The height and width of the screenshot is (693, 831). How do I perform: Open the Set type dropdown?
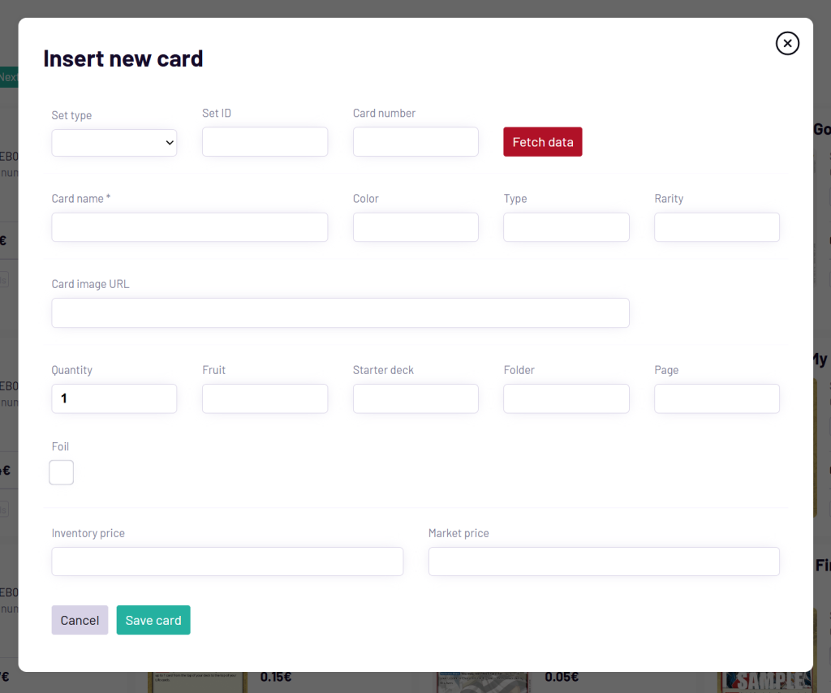[114, 142]
